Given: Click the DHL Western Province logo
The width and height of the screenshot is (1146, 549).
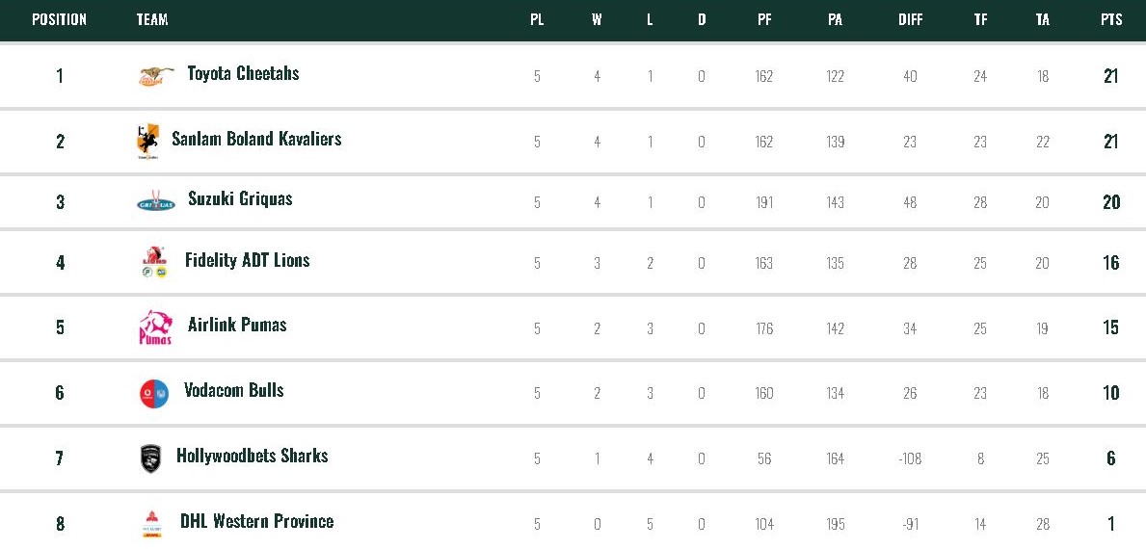Looking at the screenshot, I should click(151, 523).
